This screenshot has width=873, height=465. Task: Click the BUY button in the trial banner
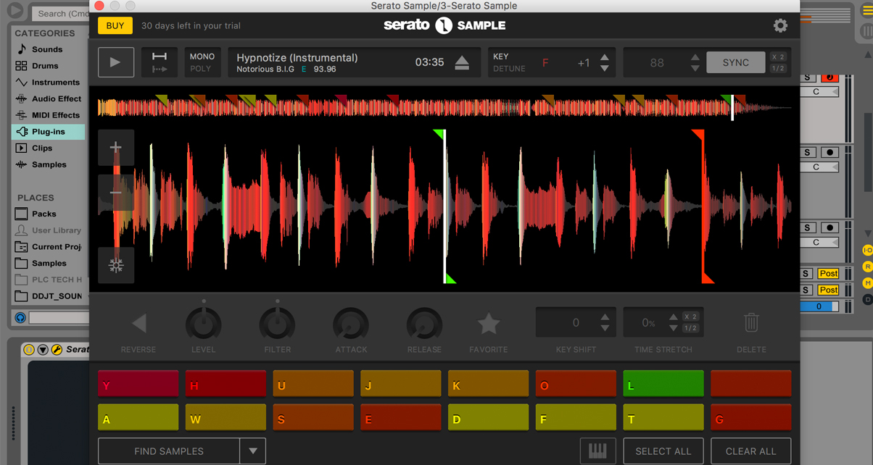point(115,24)
